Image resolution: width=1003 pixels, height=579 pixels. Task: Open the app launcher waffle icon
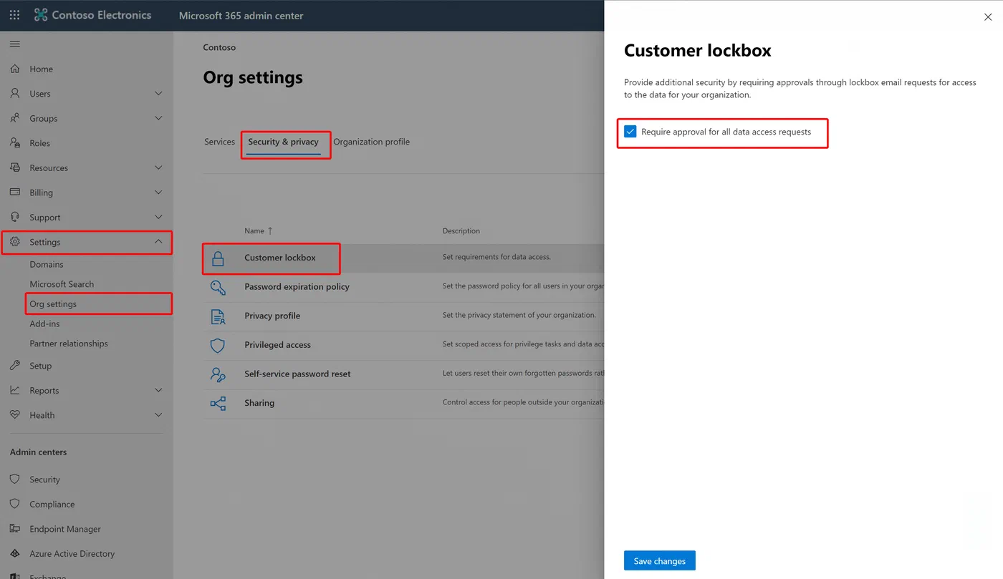click(14, 15)
